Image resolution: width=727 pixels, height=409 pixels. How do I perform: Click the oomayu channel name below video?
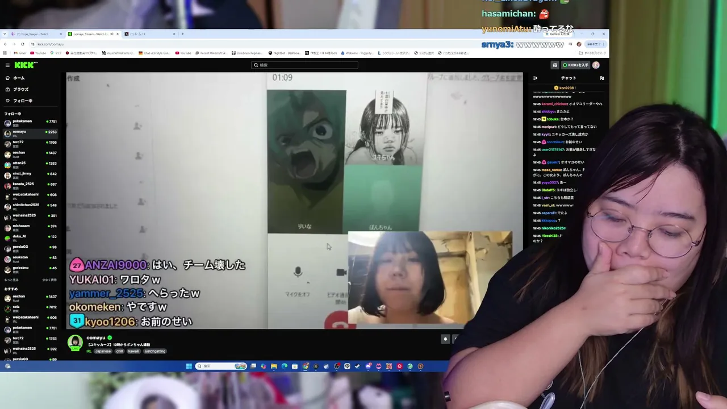pyautogui.click(x=95, y=338)
